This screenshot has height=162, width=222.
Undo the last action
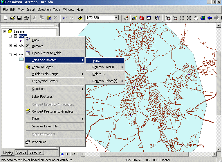click(x=65, y=18)
